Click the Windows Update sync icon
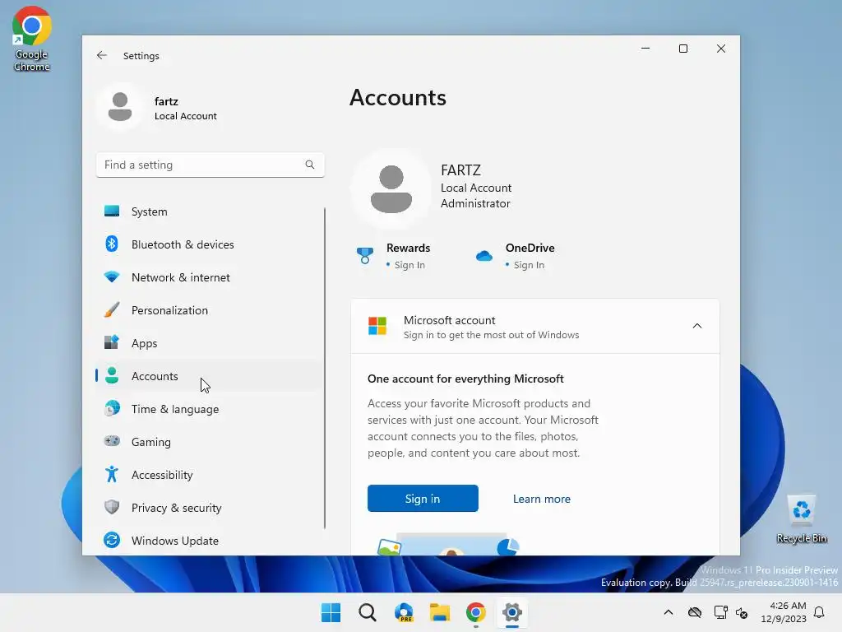 click(x=112, y=540)
